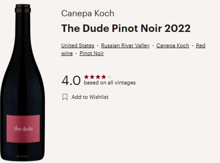
Task: Click The Dude Pinot Noir 2022 title
Action: (x=126, y=28)
